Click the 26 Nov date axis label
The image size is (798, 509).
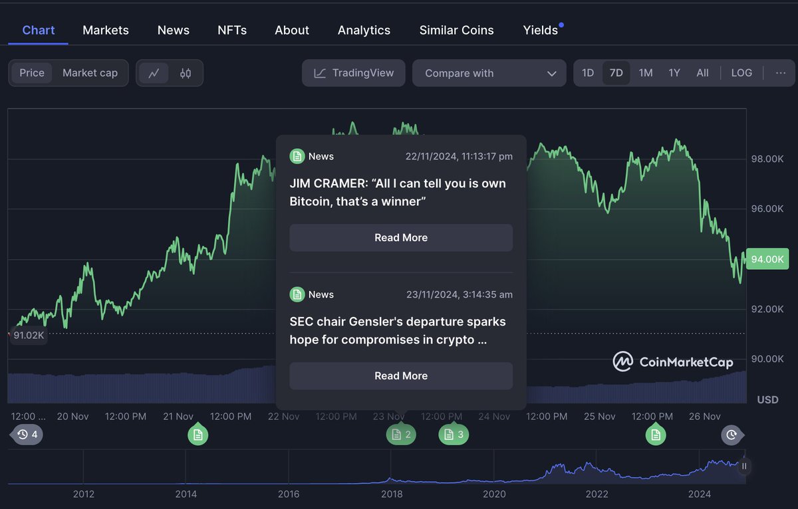[x=705, y=417]
